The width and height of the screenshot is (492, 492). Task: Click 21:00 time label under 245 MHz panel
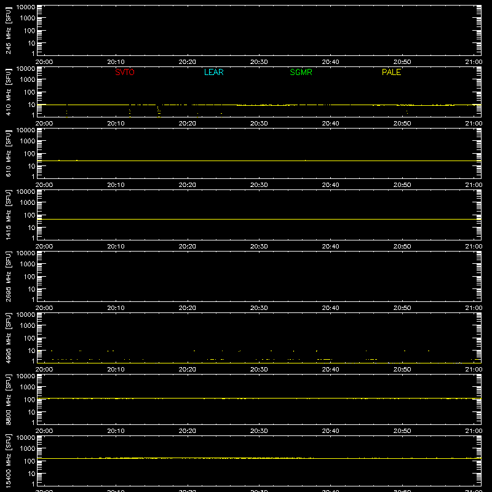474,62
